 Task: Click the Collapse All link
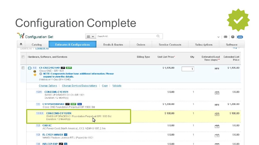click(x=42, y=48)
